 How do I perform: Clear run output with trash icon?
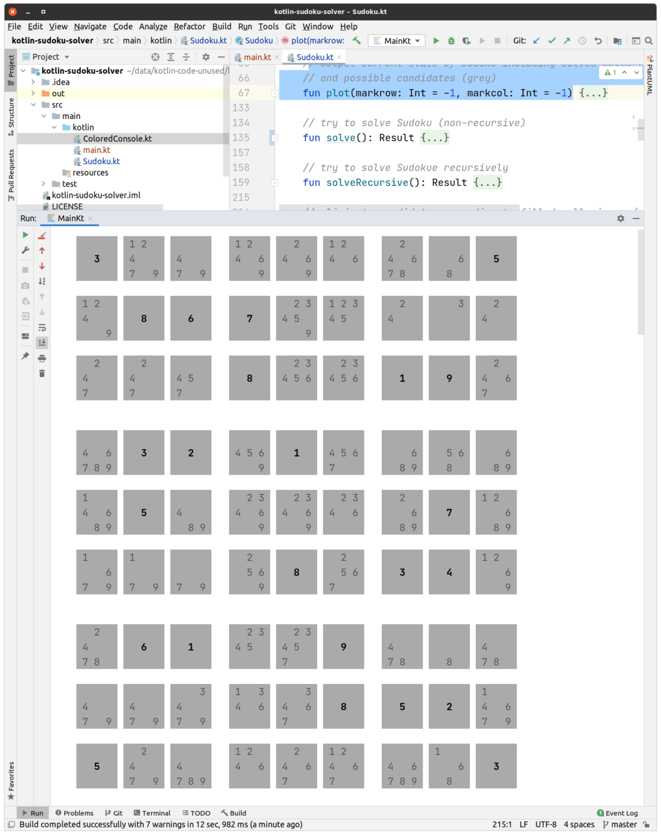pyautogui.click(x=42, y=373)
